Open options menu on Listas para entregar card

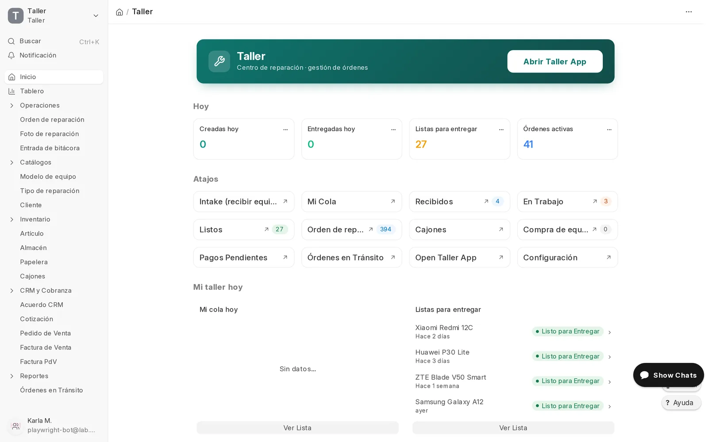pos(501,130)
